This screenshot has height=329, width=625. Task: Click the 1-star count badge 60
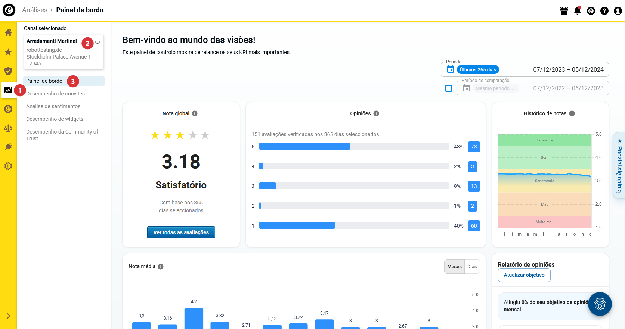[474, 226]
